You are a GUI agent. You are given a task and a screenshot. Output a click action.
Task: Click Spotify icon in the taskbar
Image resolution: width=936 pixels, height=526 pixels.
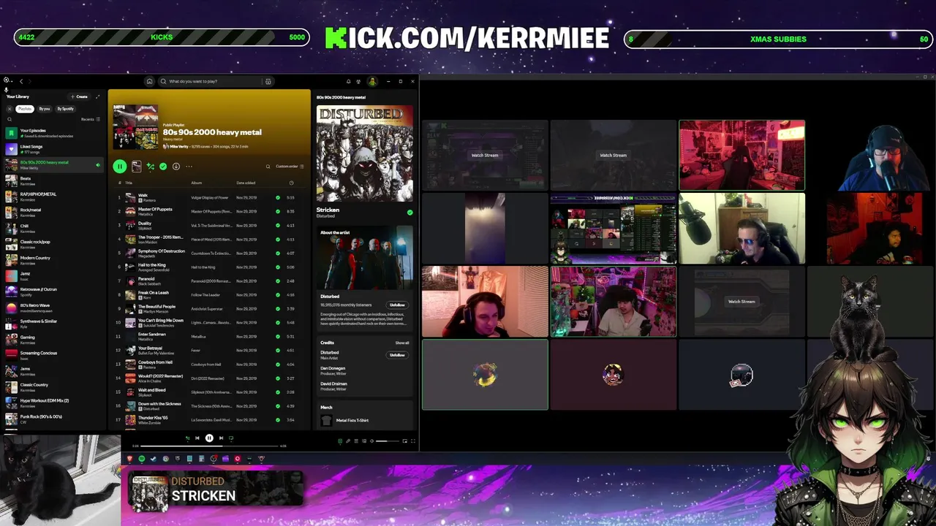point(142,459)
